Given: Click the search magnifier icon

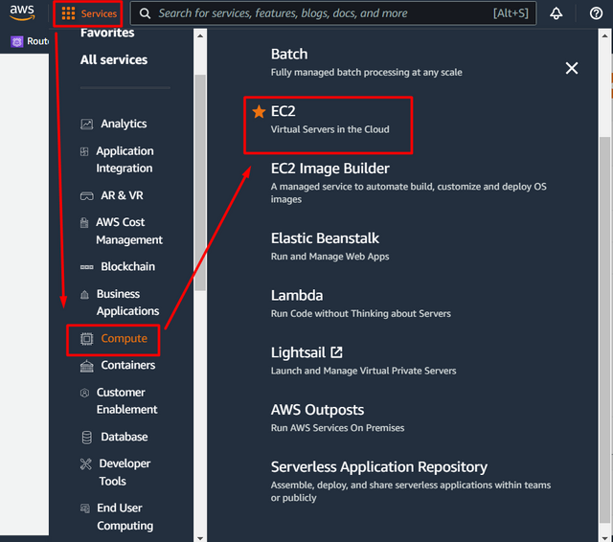Looking at the screenshot, I should [145, 13].
